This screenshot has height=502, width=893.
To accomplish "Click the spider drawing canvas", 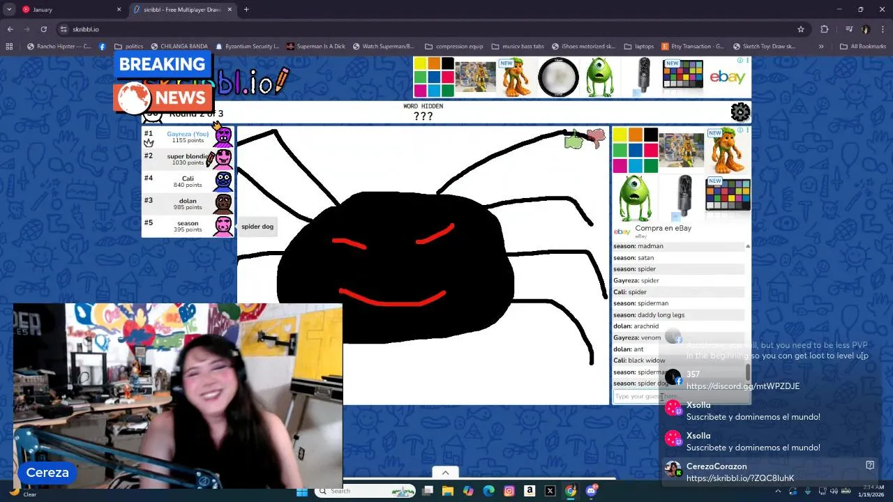I will click(x=423, y=265).
